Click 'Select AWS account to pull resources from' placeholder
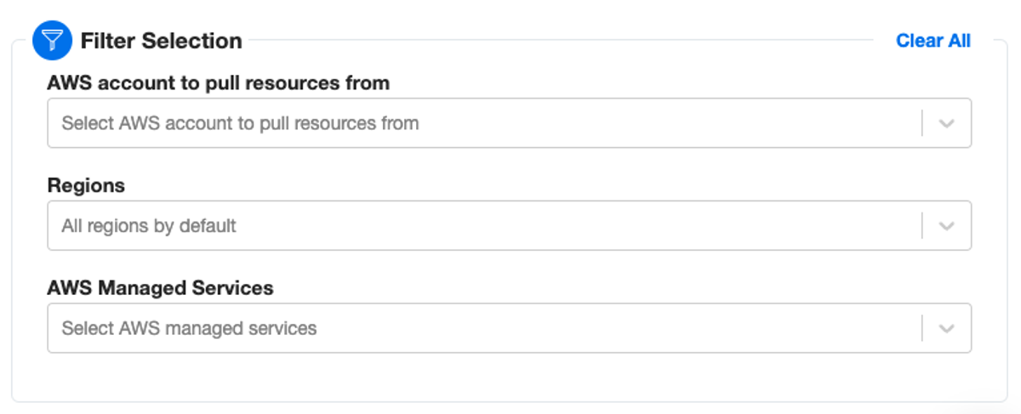The width and height of the screenshot is (1021, 414). (x=240, y=123)
